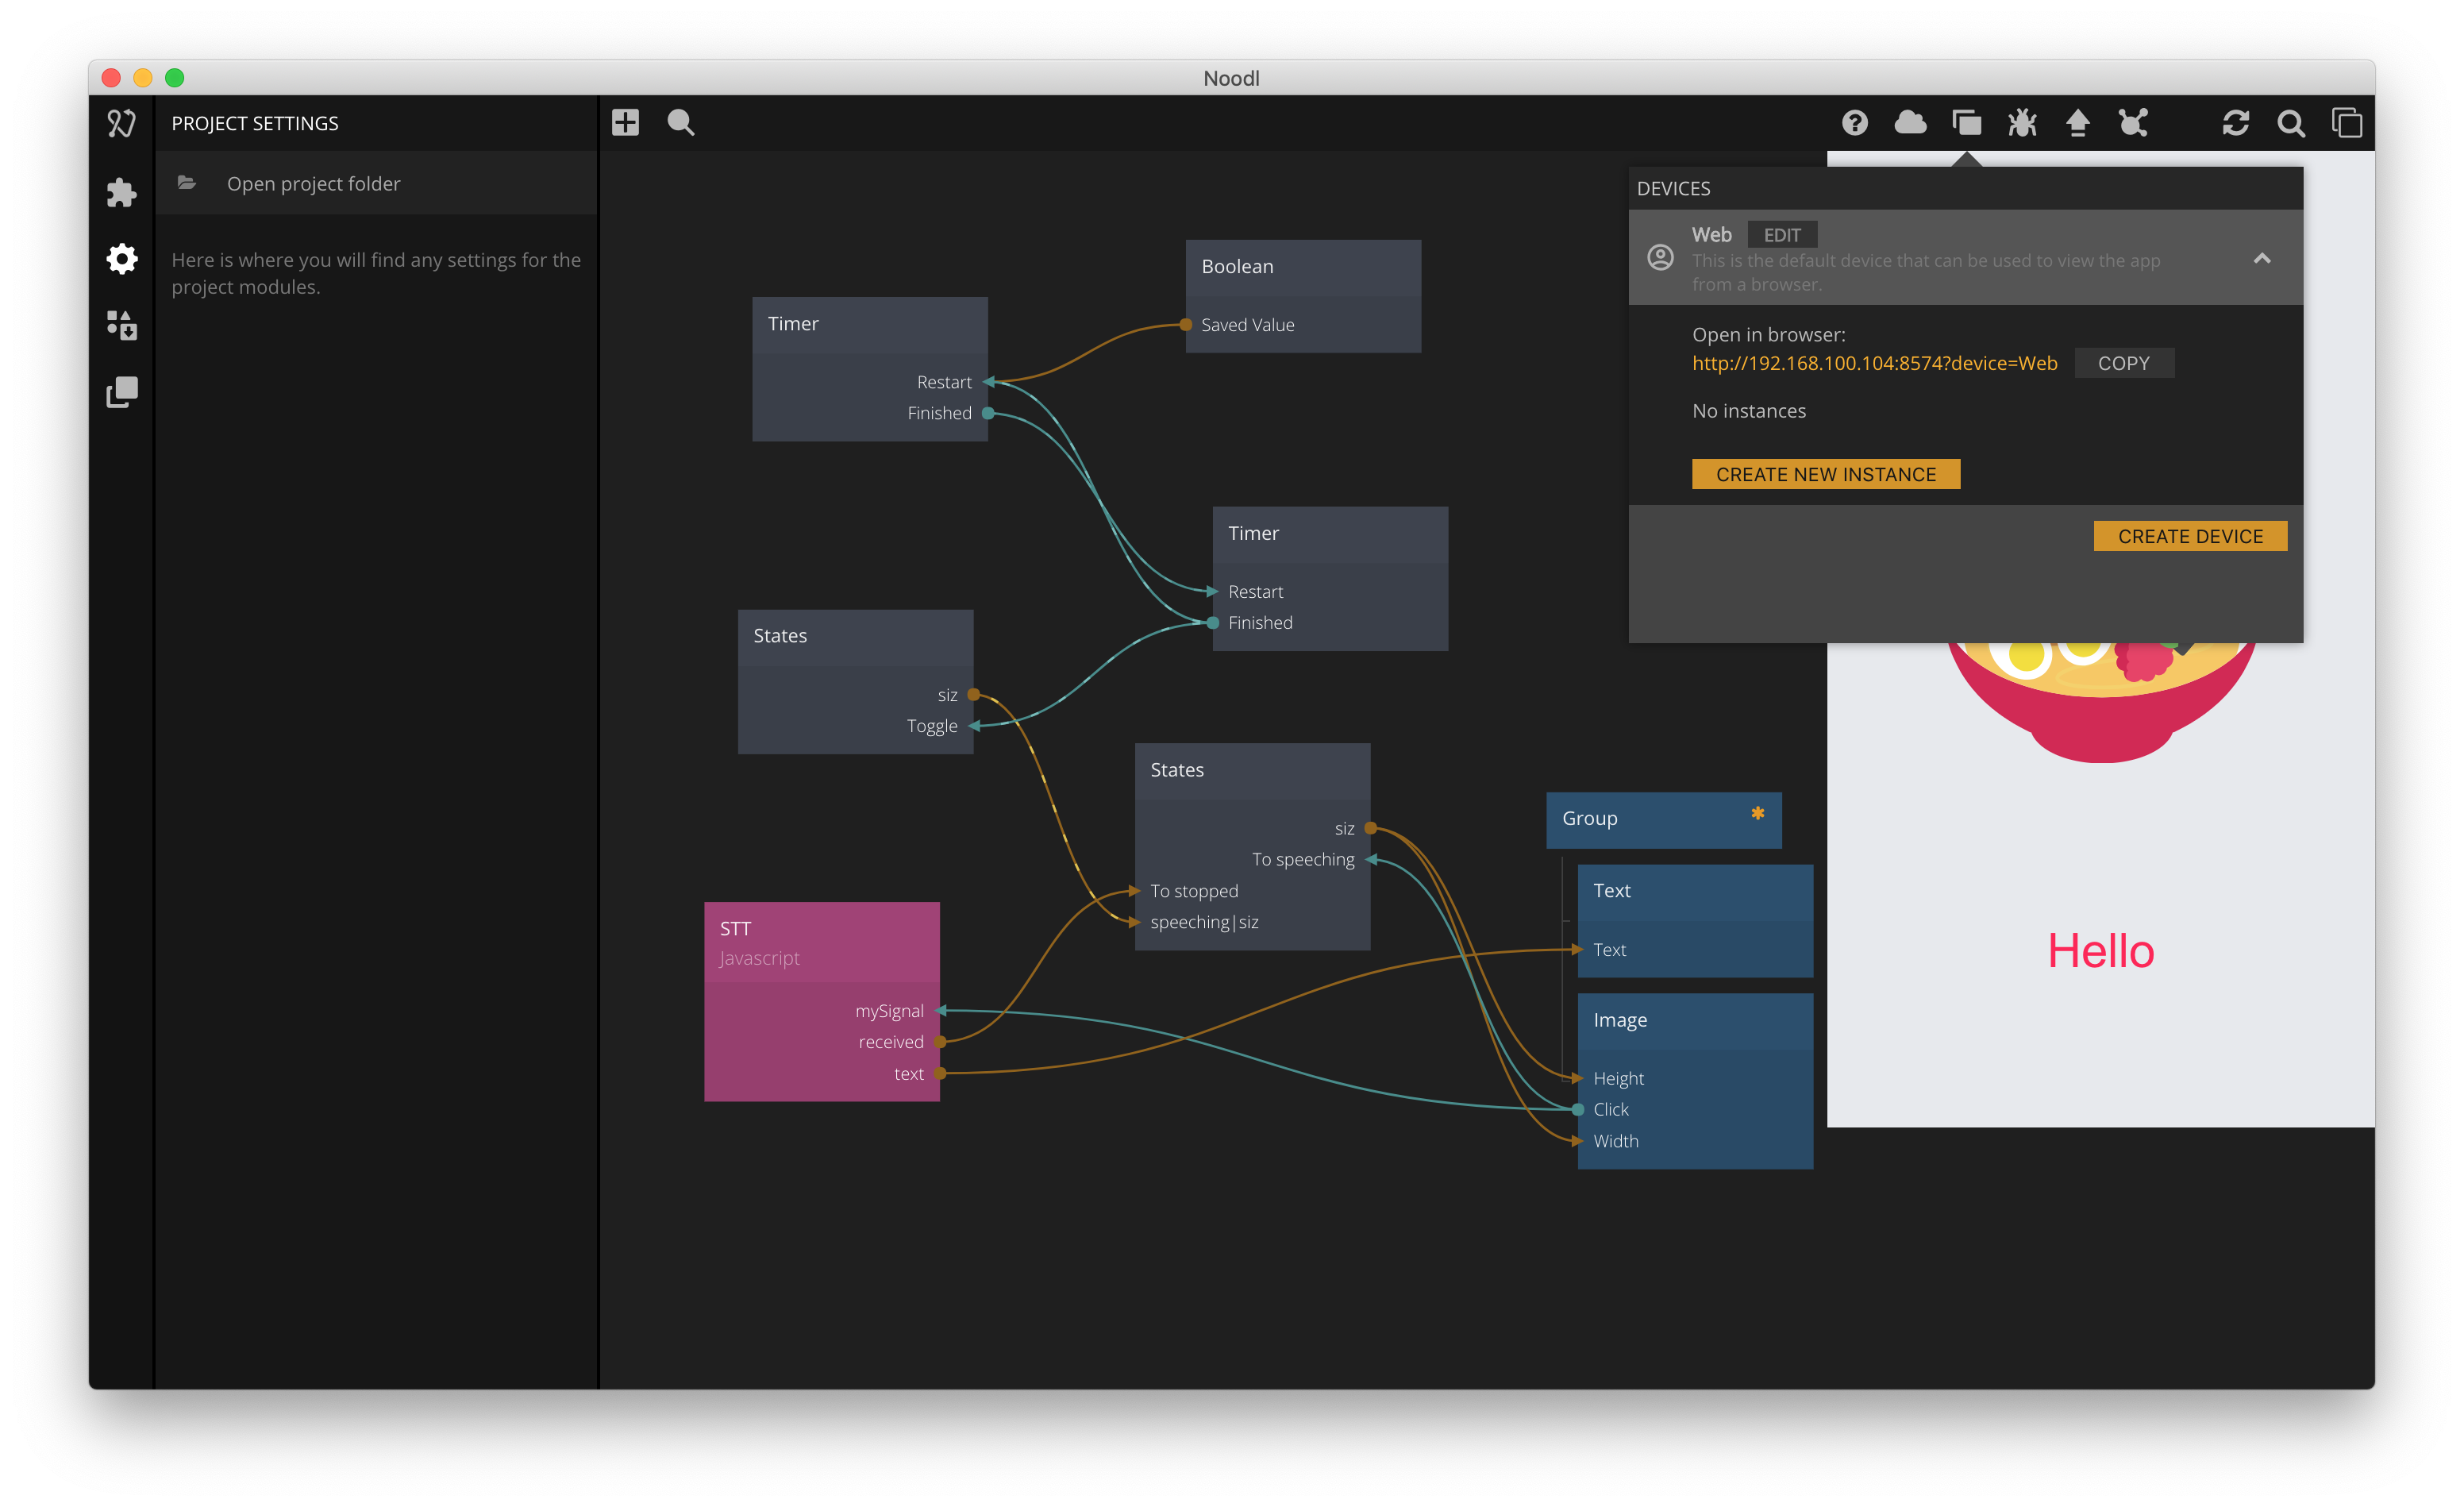Viewport: 2464px width, 1507px height.
Task: Select the project settings gear icon
Action: point(121,259)
